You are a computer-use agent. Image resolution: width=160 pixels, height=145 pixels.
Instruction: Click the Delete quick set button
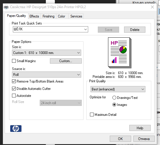(x=135, y=30)
